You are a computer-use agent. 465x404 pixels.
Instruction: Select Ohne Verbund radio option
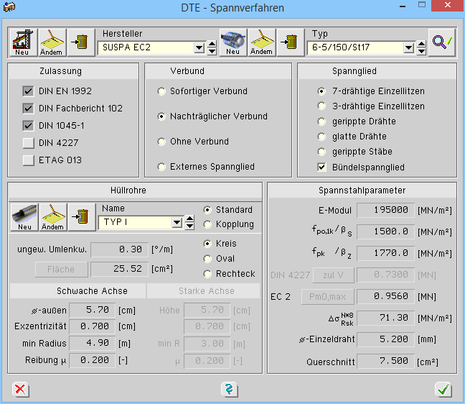pos(161,142)
